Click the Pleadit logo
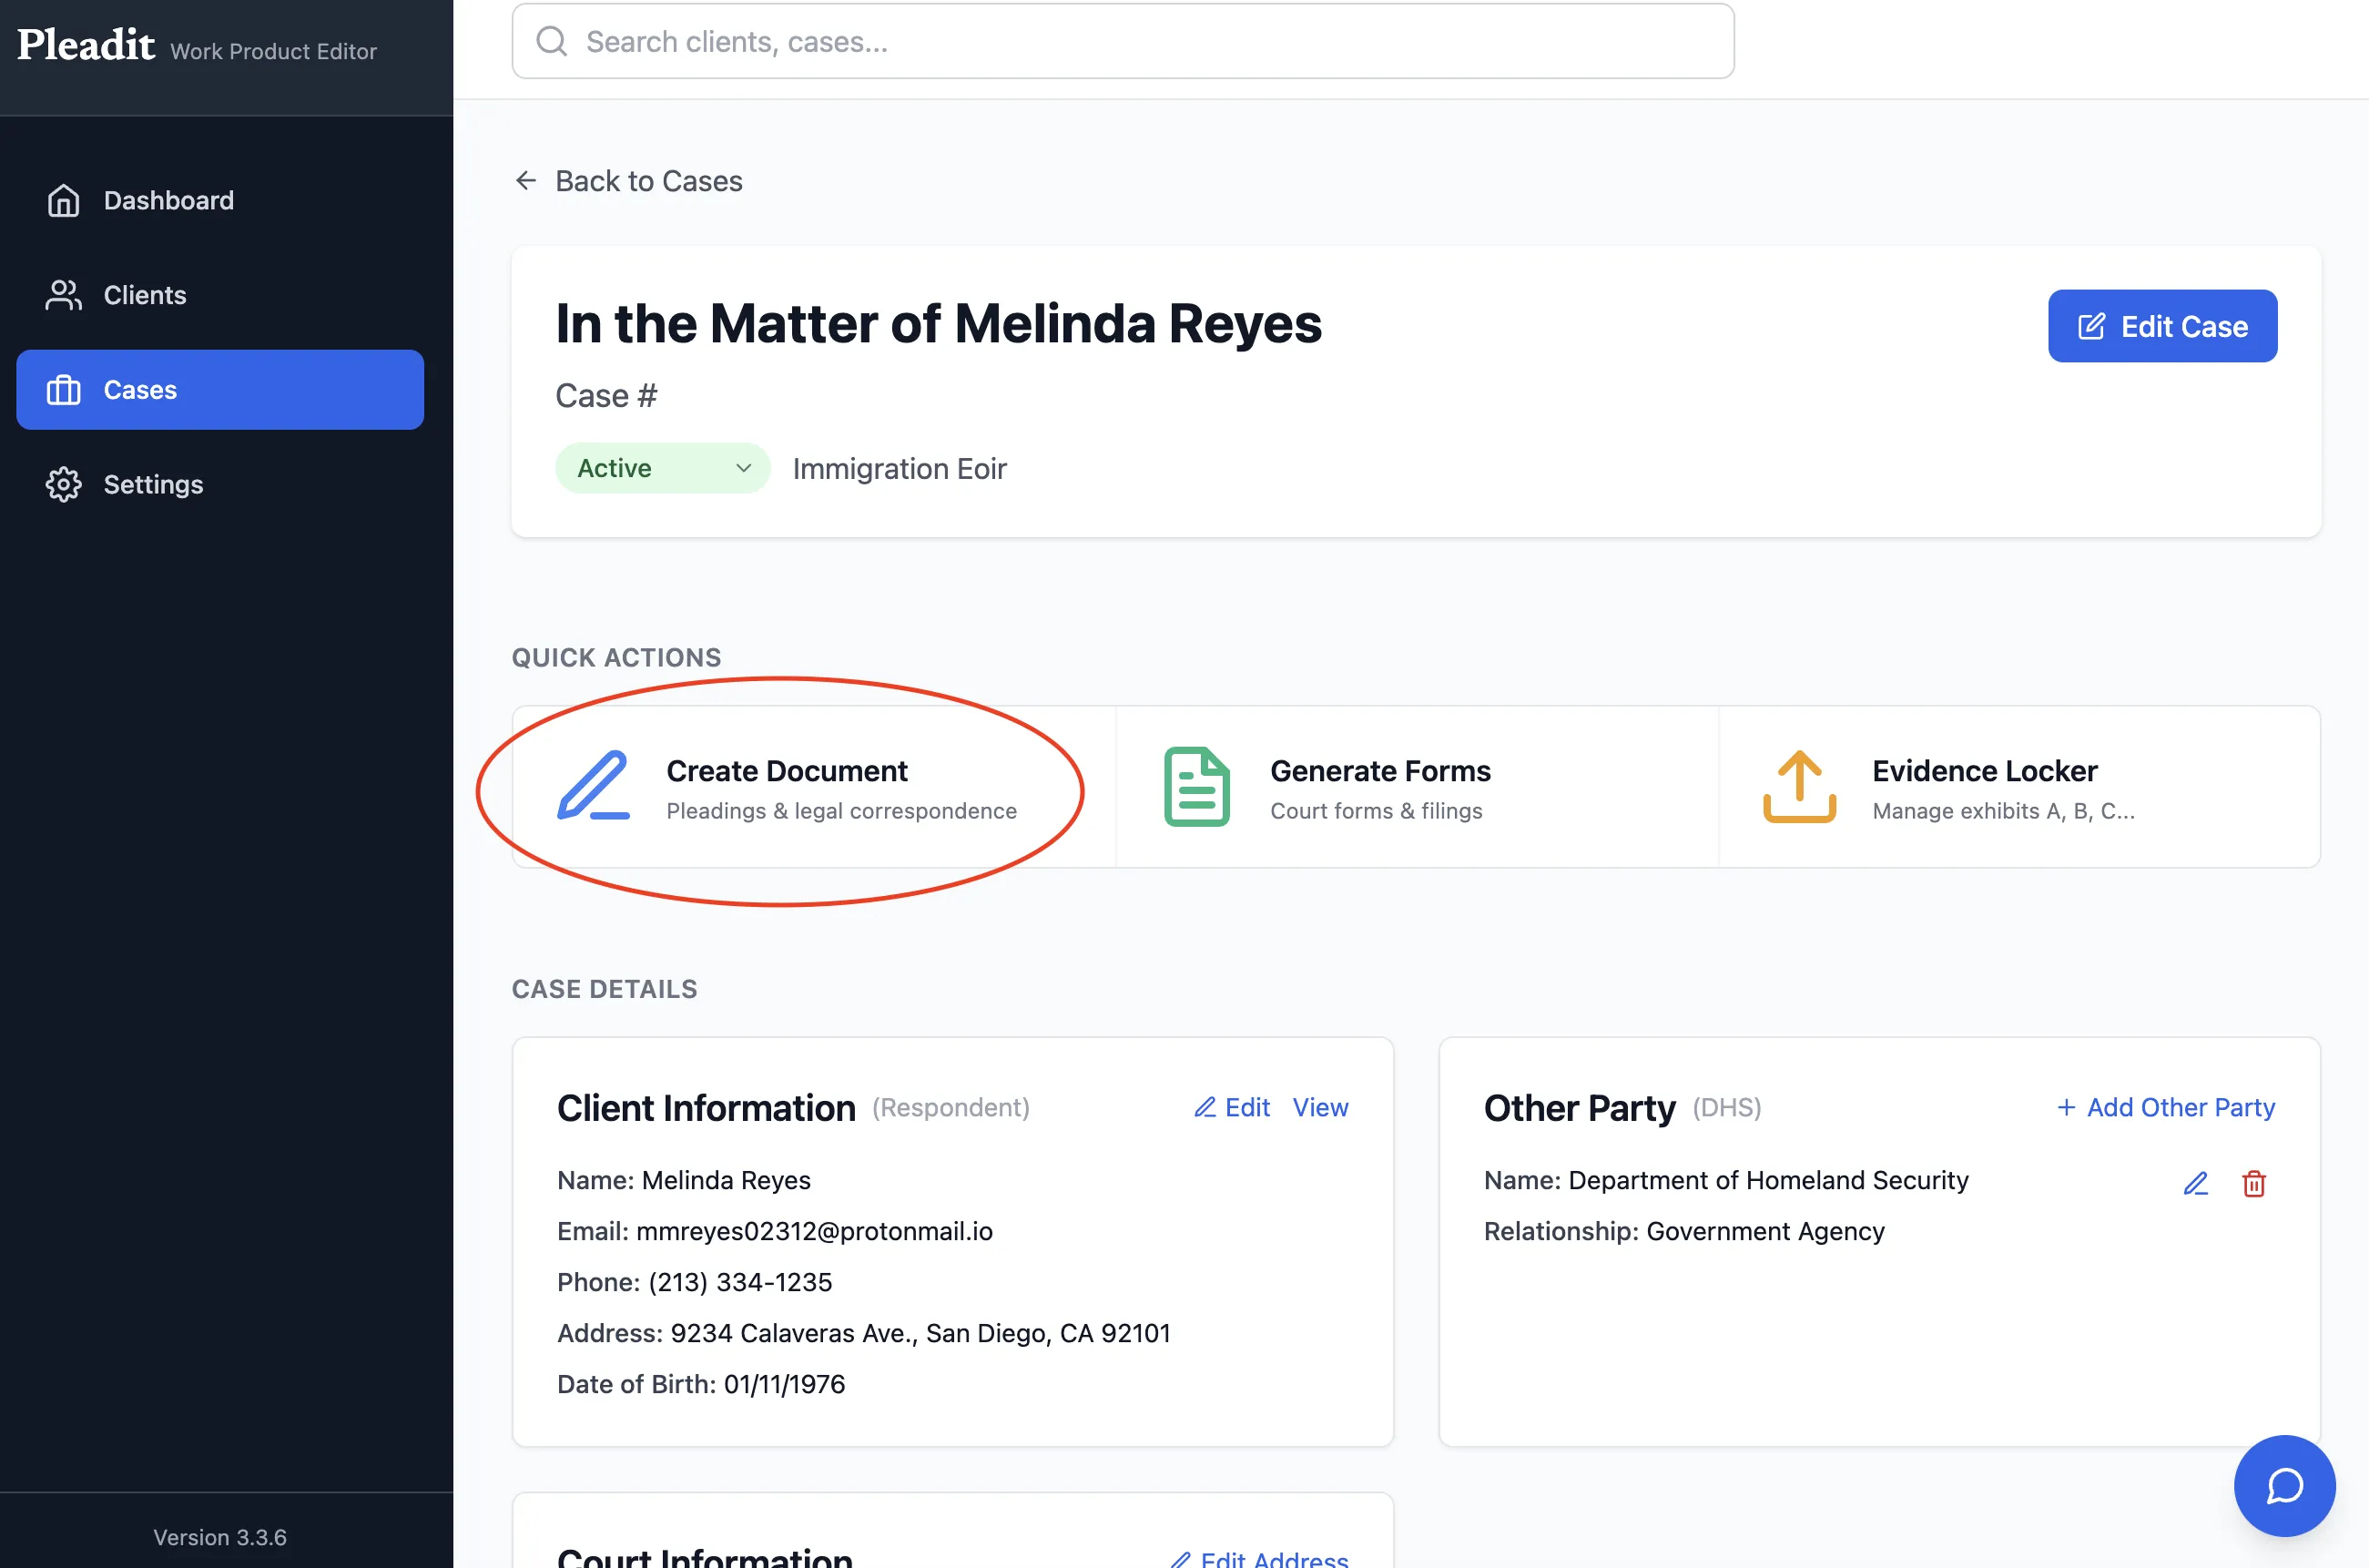Image resolution: width=2369 pixels, height=1568 pixels. pyautogui.click(x=86, y=45)
